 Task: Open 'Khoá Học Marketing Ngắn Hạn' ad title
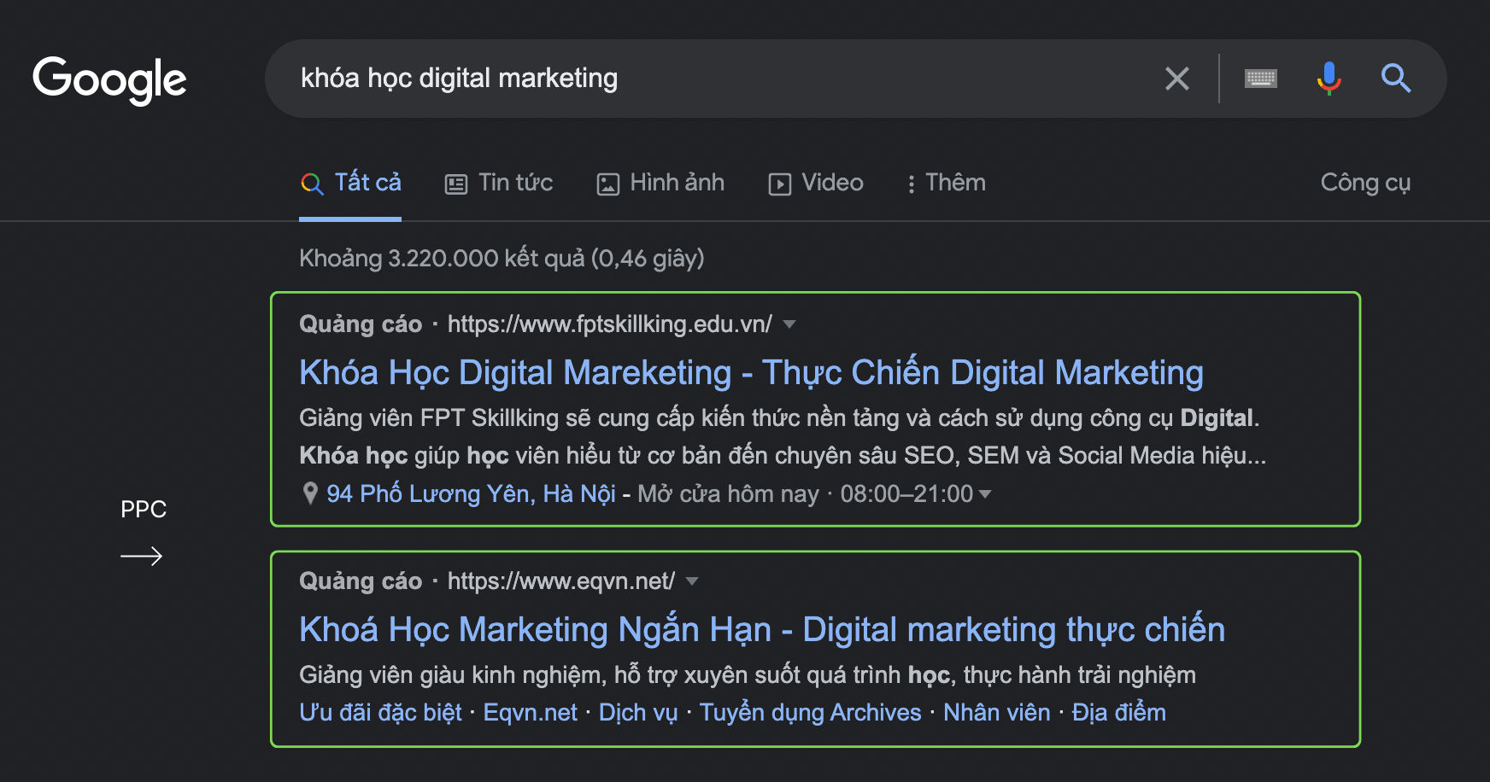[762, 630]
